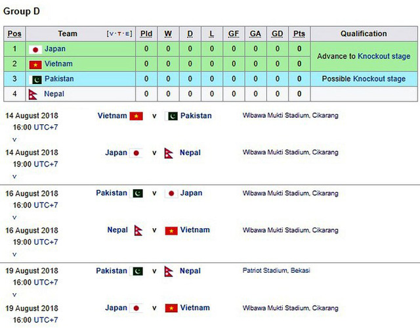Screen dimensions: 420x328
Task: Click the Pts column header
Action: 299,34
